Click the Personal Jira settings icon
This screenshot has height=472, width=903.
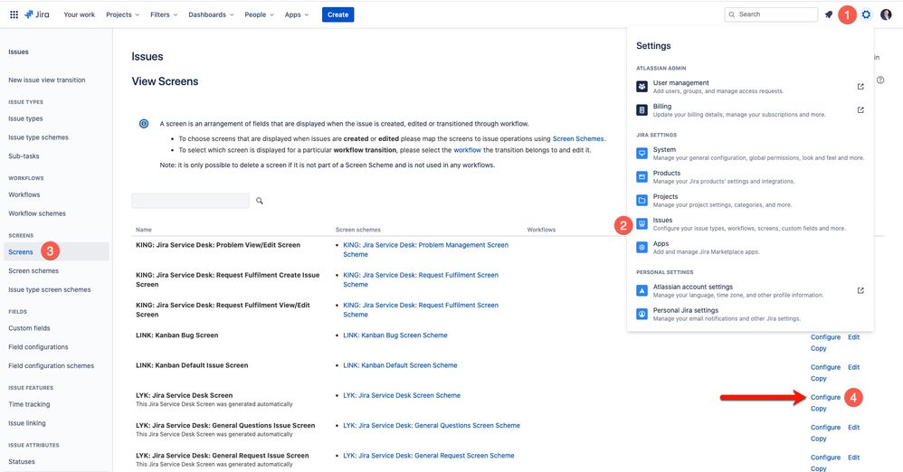click(x=642, y=315)
